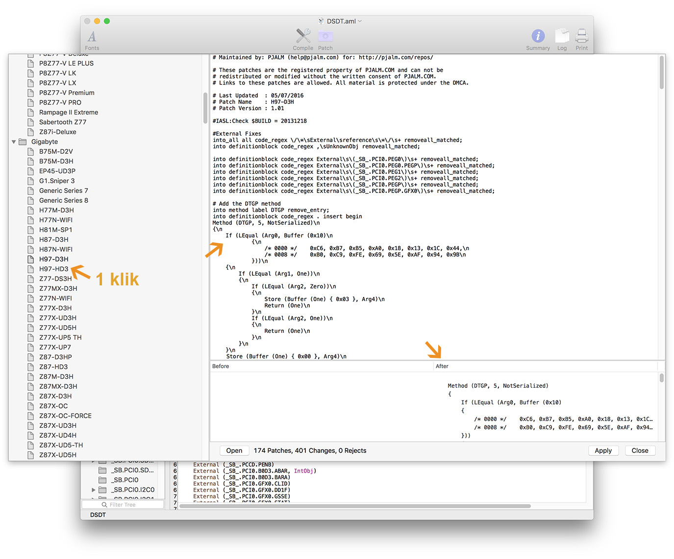Click the horizontal scrollbar in DSDT editor
The image size is (674, 559).
355,506
